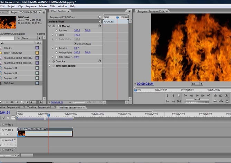Image resolution: width=231 pixels, height=163 pixels.
Task: Switch to Timeline: Sequence 02 tab
Action: point(39,107)
